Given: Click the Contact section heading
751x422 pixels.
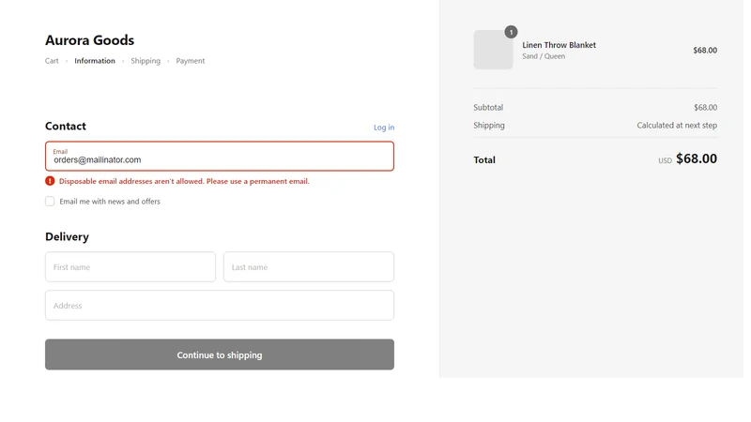Looking at the screenshot, I should tap(66, 127).
